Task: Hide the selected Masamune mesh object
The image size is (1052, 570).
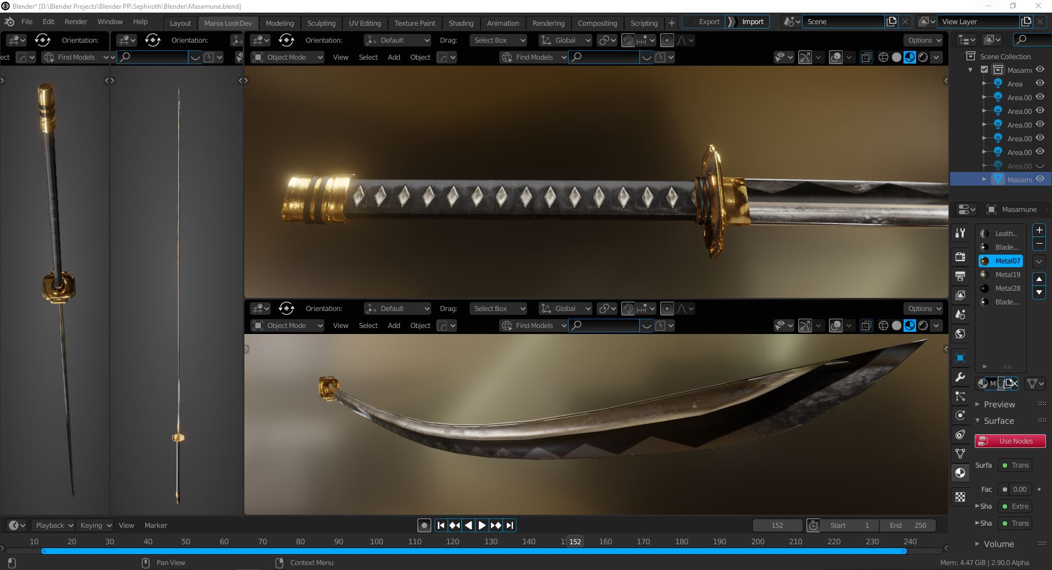Action: pyautogui.click(x=1039, y=179)
